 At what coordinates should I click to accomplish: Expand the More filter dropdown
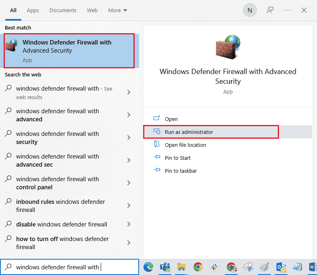117,11
